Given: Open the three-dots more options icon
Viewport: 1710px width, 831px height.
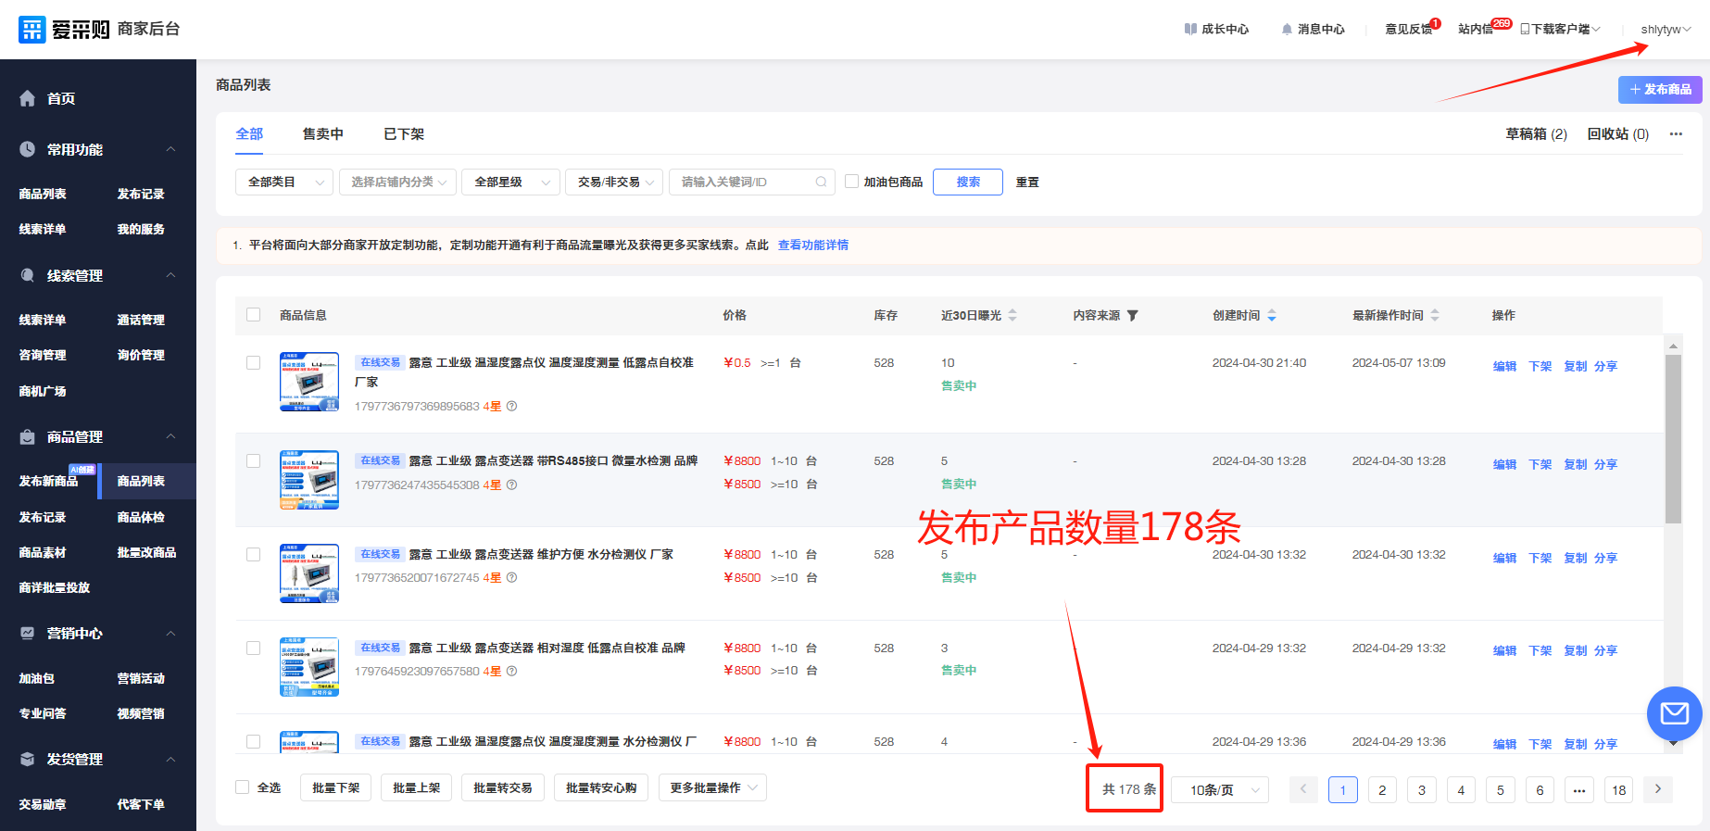Looking at the screenshot, I should pos(1676,134).
